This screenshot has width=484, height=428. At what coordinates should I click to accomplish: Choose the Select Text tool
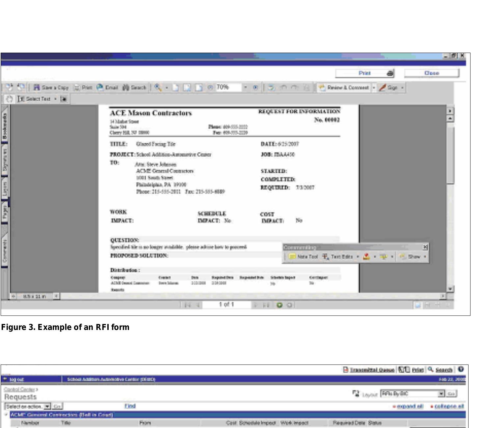coord(34,99)
